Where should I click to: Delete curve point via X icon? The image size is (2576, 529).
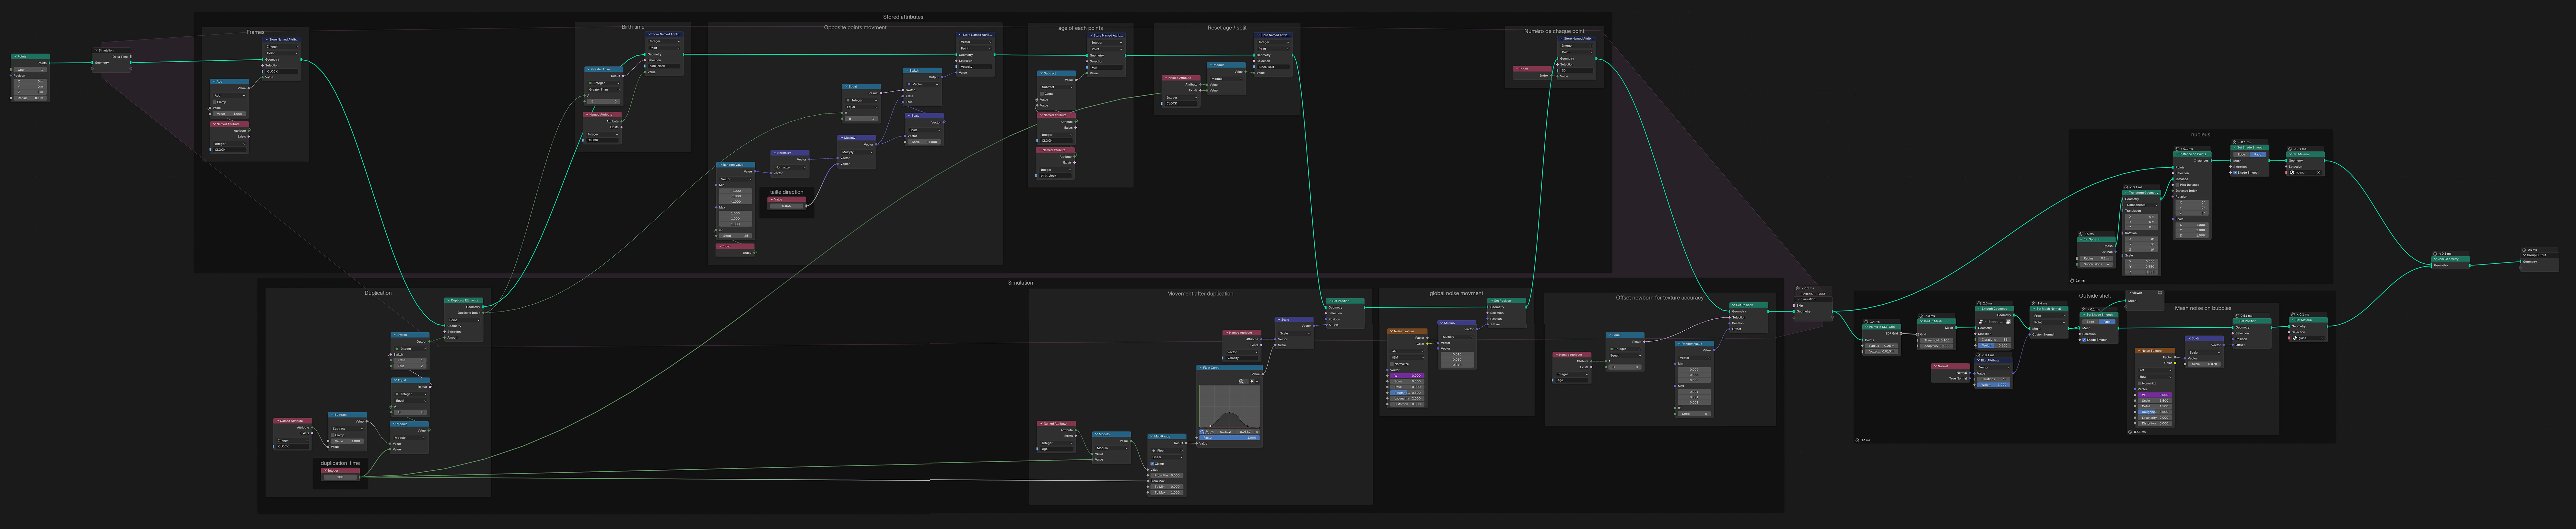tap(1257, 432)
